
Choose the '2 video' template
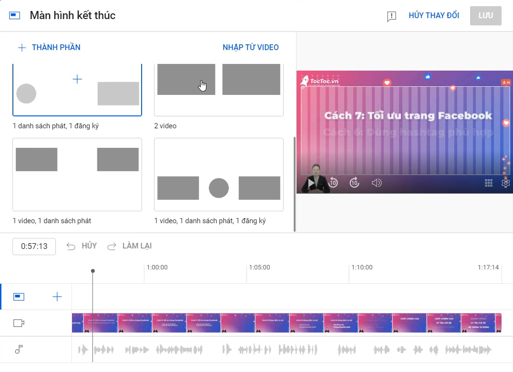(x=218, y=90)
